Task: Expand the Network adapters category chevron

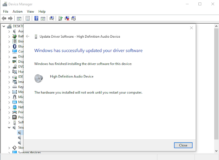Action: [9, 107]
